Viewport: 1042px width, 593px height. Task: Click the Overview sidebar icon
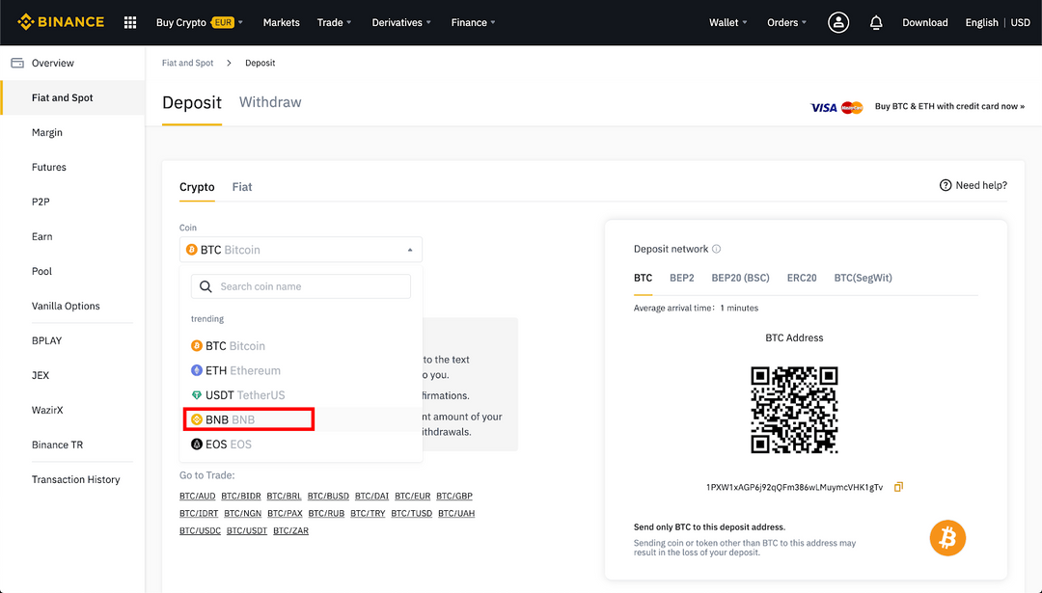(x=16, y=62)
